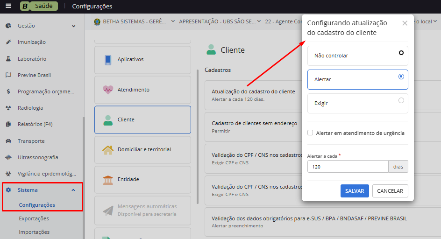Open Imunização in the sidebar
This screenshot has height=239, width=441.
31,42
